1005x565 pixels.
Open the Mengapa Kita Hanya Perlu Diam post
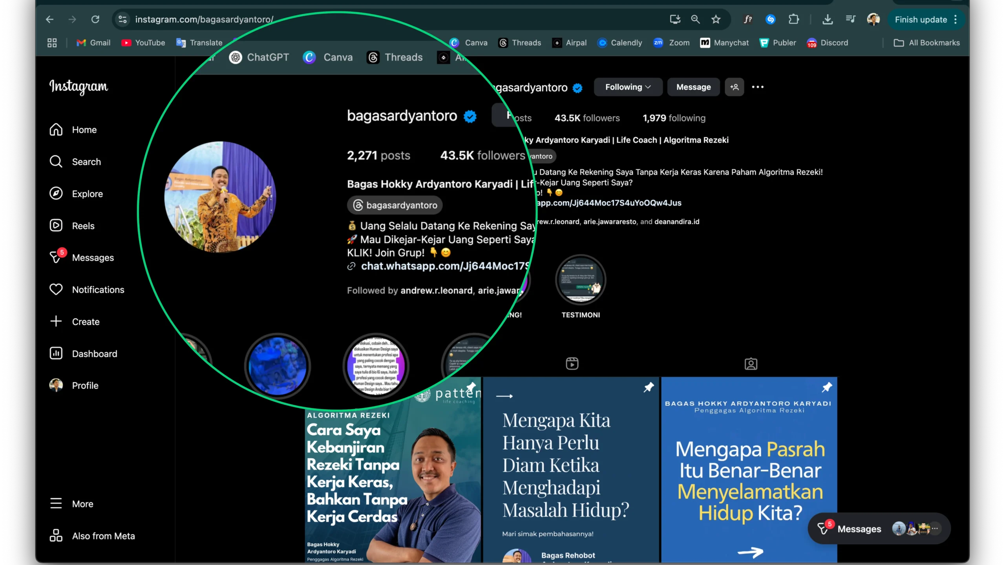(x=571, y=470)
